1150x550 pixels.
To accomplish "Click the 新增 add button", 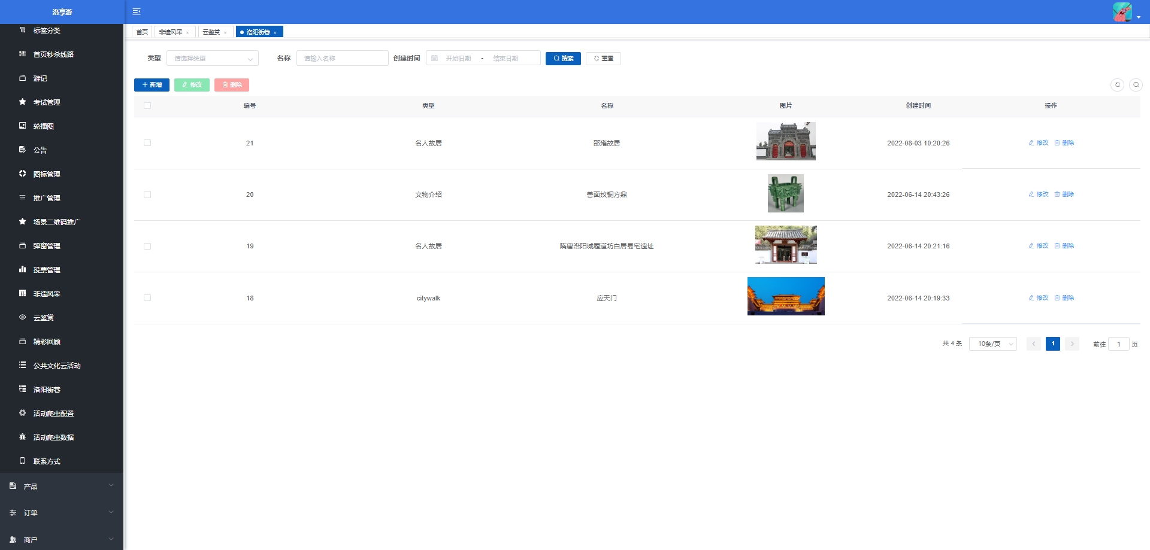I will pyautogui.click(x=152, y=85).
